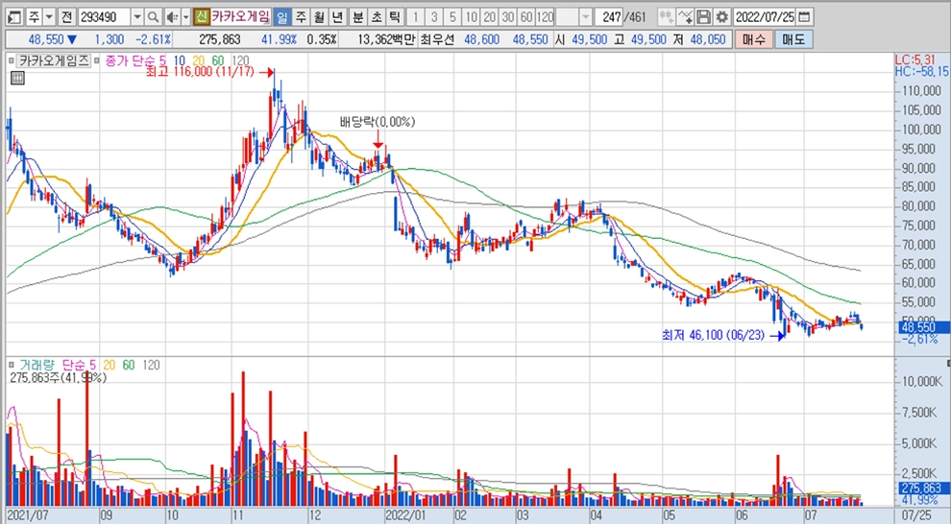Click the small square marker before 카카오게임즈 label
Viewport: 951px width, 524px height.
11,60
